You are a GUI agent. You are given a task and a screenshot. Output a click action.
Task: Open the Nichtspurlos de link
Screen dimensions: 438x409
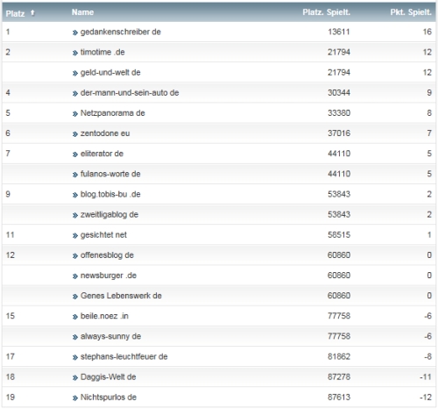(109, 397)
